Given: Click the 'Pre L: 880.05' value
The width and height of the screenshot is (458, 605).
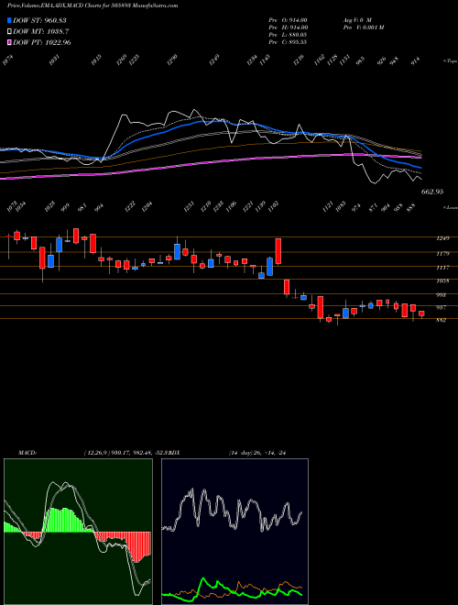Looking at the screenshot, I should click(288, 35).
